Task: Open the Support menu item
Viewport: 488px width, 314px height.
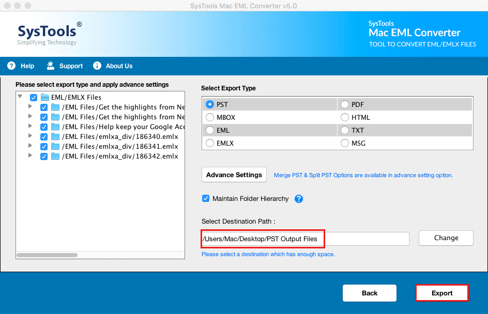Action: tap(65, 66)
